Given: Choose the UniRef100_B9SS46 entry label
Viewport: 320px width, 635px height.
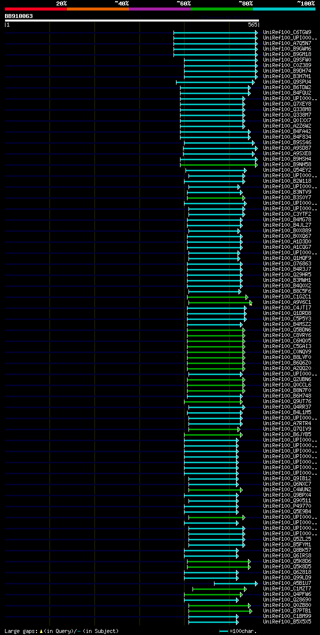Looking at the screenshot, I should [287, 142].
